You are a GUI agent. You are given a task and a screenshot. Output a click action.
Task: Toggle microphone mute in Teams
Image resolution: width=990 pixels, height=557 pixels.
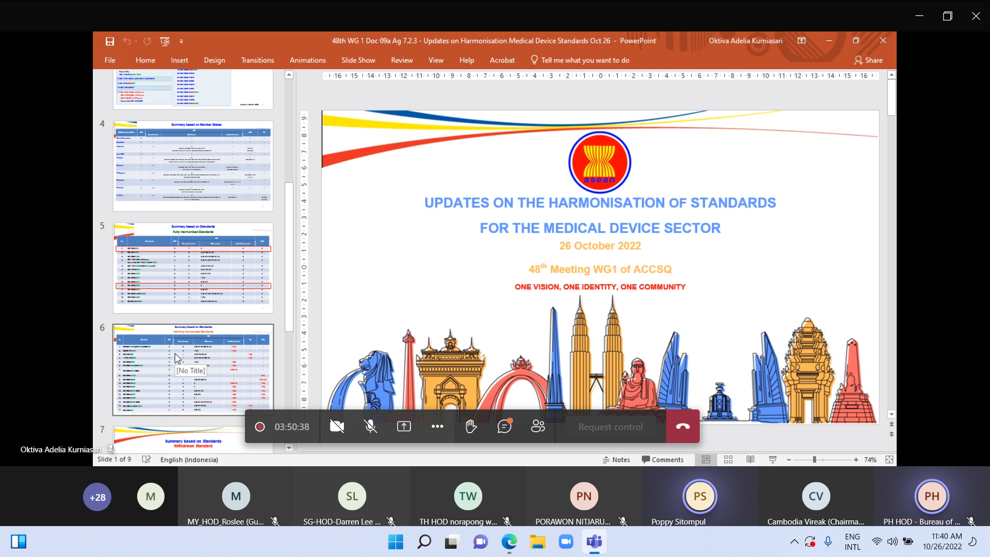(370, 427)
